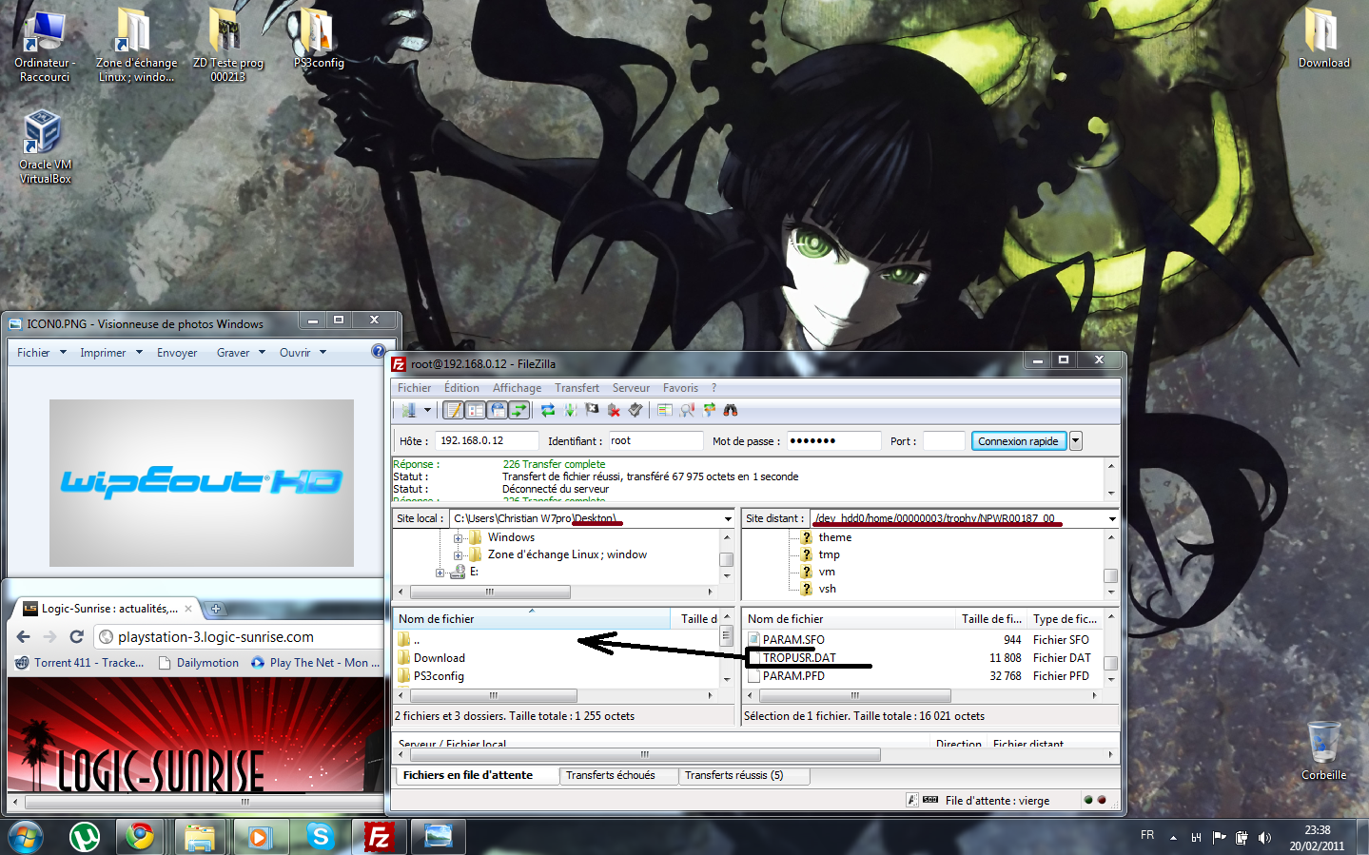Toggle synchronized browsing icon

click(709, 410)
